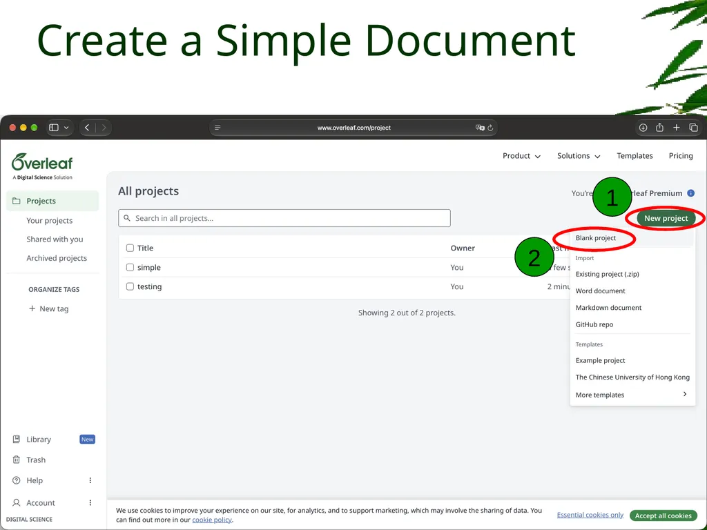Viewport: 707px width, 530px height.
Task: Open Help in the sidebar
Action: 35,480
